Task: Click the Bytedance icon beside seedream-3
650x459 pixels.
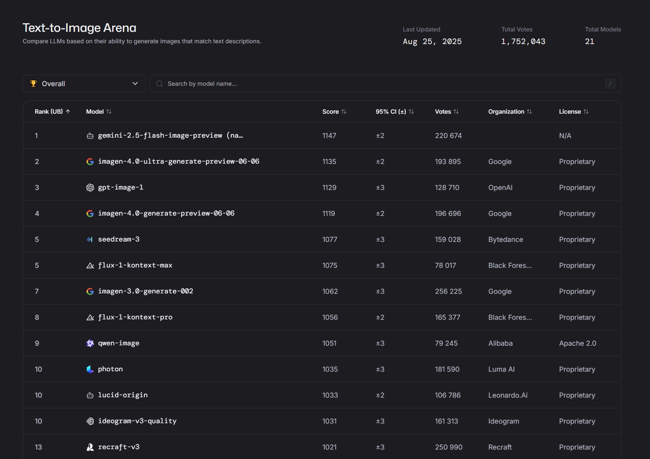Action: tap(90, 240)
